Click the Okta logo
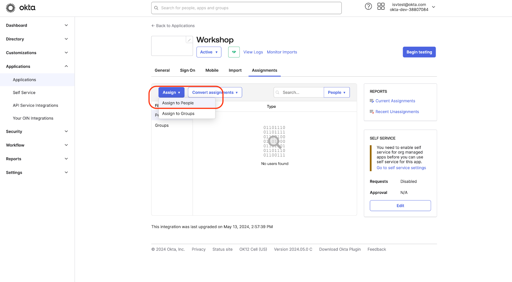The height and width of the screenshot is (282, 512). coord(21,8)
